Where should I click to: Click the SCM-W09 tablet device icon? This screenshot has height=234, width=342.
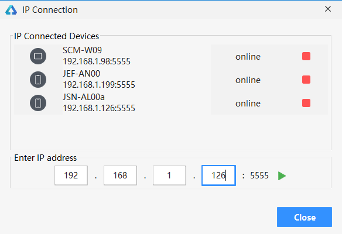point(38,56)
